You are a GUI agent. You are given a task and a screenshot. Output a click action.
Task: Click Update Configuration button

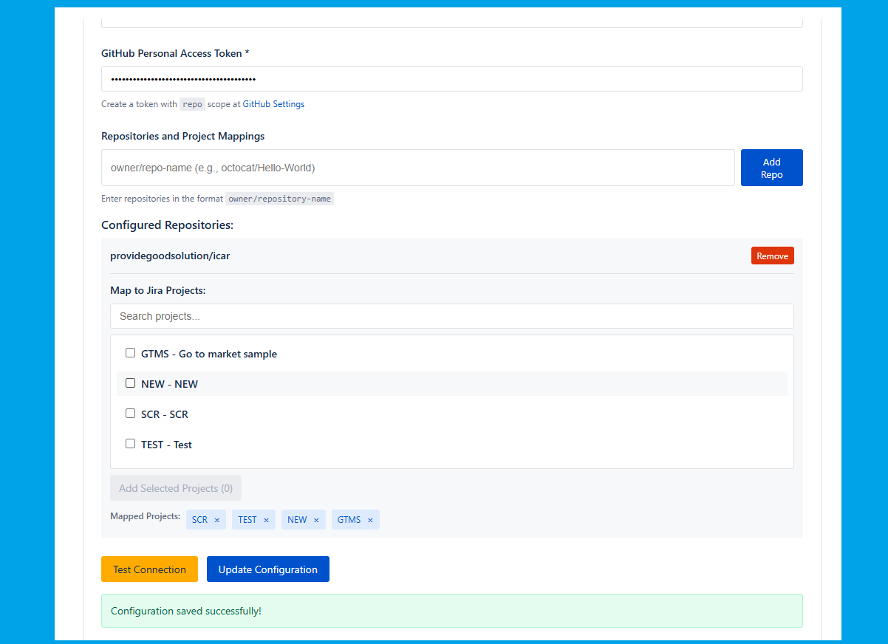coord(268,569)
